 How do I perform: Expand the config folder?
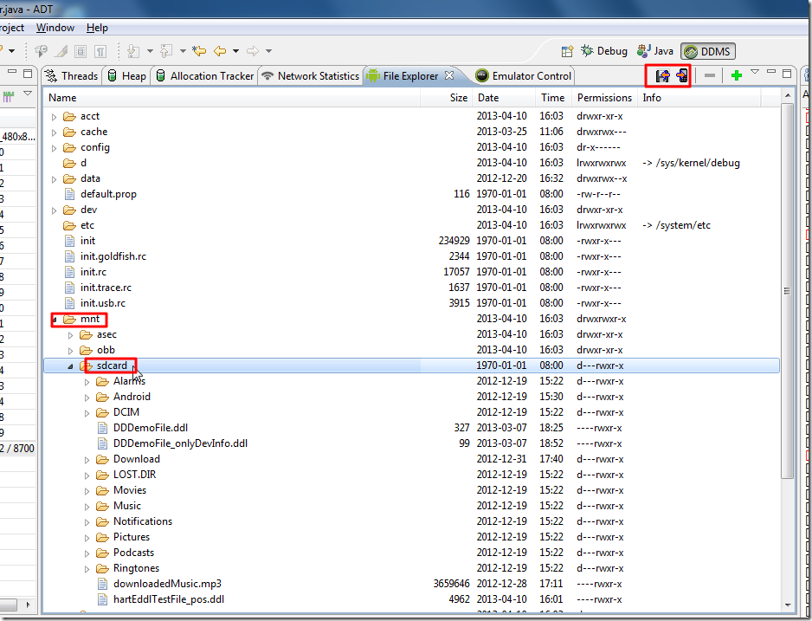[55, 148]
